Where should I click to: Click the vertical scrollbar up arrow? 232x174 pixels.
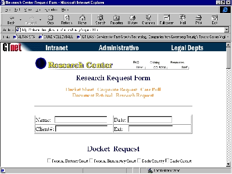(x=228, y=45)
